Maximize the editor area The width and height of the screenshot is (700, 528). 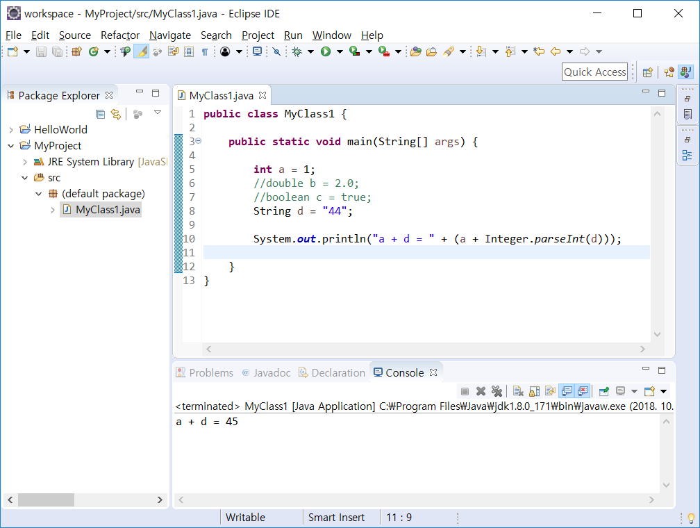pos(662,93)
